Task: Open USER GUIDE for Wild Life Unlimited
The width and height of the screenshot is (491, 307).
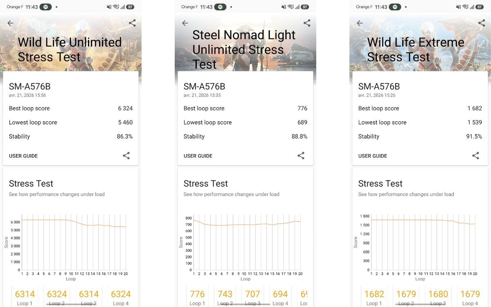Action: coord(23,156)
